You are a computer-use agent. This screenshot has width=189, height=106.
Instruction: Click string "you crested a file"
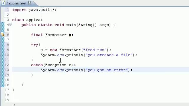(109, 55)
